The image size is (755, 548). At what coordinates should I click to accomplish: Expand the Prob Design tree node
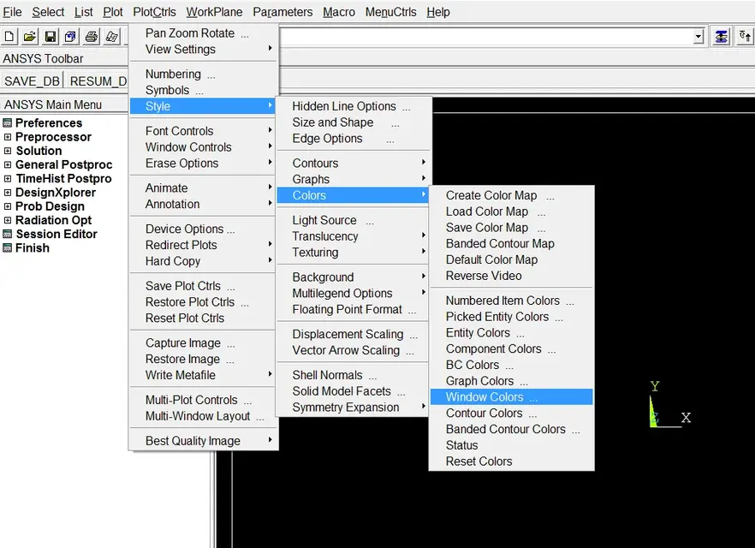[x=7, y=206]
